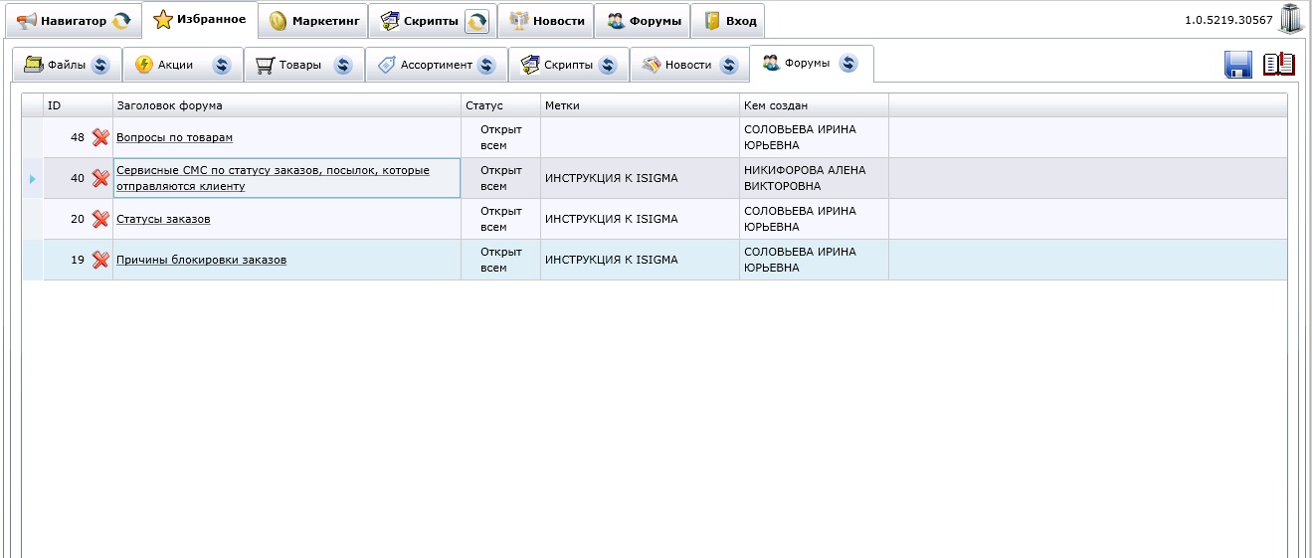Click version number 1.0.5219.30567
The height and width of the screenshot is (558, 1312).
click(x=1228, y=20)
